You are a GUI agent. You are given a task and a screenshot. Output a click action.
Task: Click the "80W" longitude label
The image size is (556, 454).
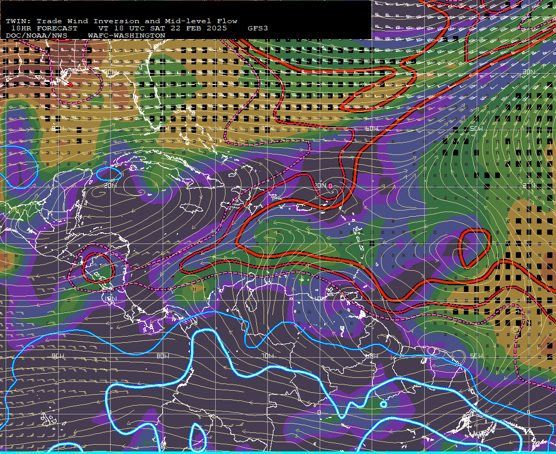(162, 356)
